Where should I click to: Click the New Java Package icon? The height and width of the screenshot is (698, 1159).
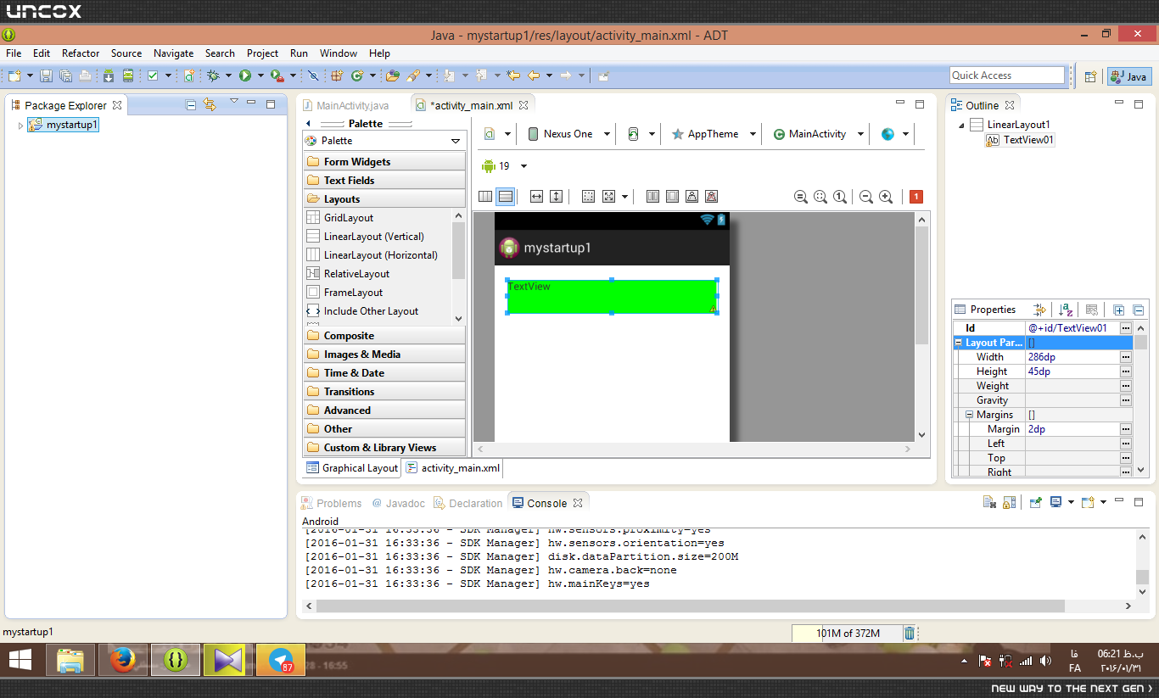point(337,75)
